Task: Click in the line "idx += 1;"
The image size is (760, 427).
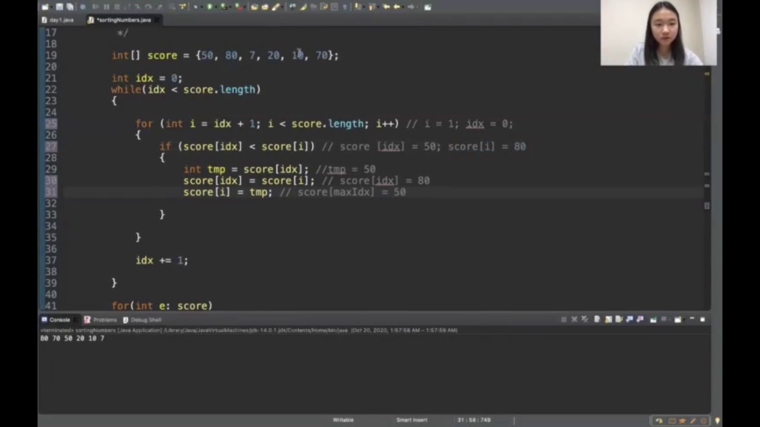Action: [161, 260]
